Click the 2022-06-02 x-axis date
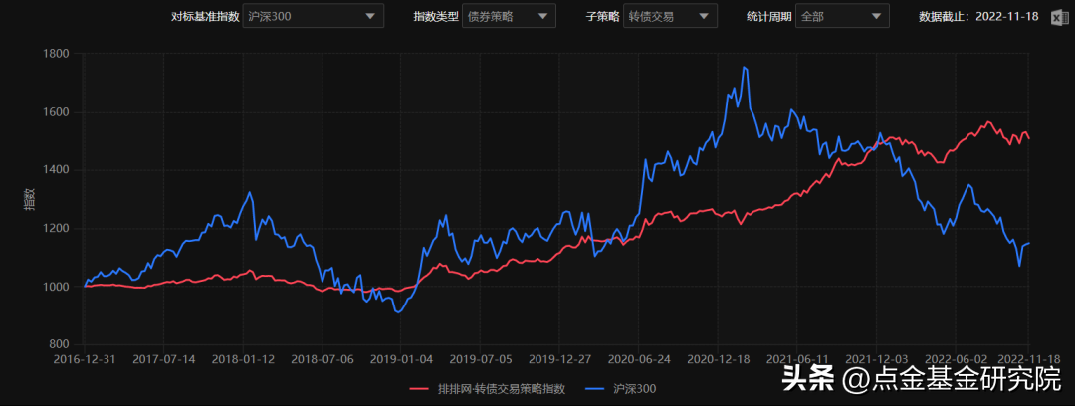Image resolution: width=1075 pixels, height=406 pixels. [955, 358]
